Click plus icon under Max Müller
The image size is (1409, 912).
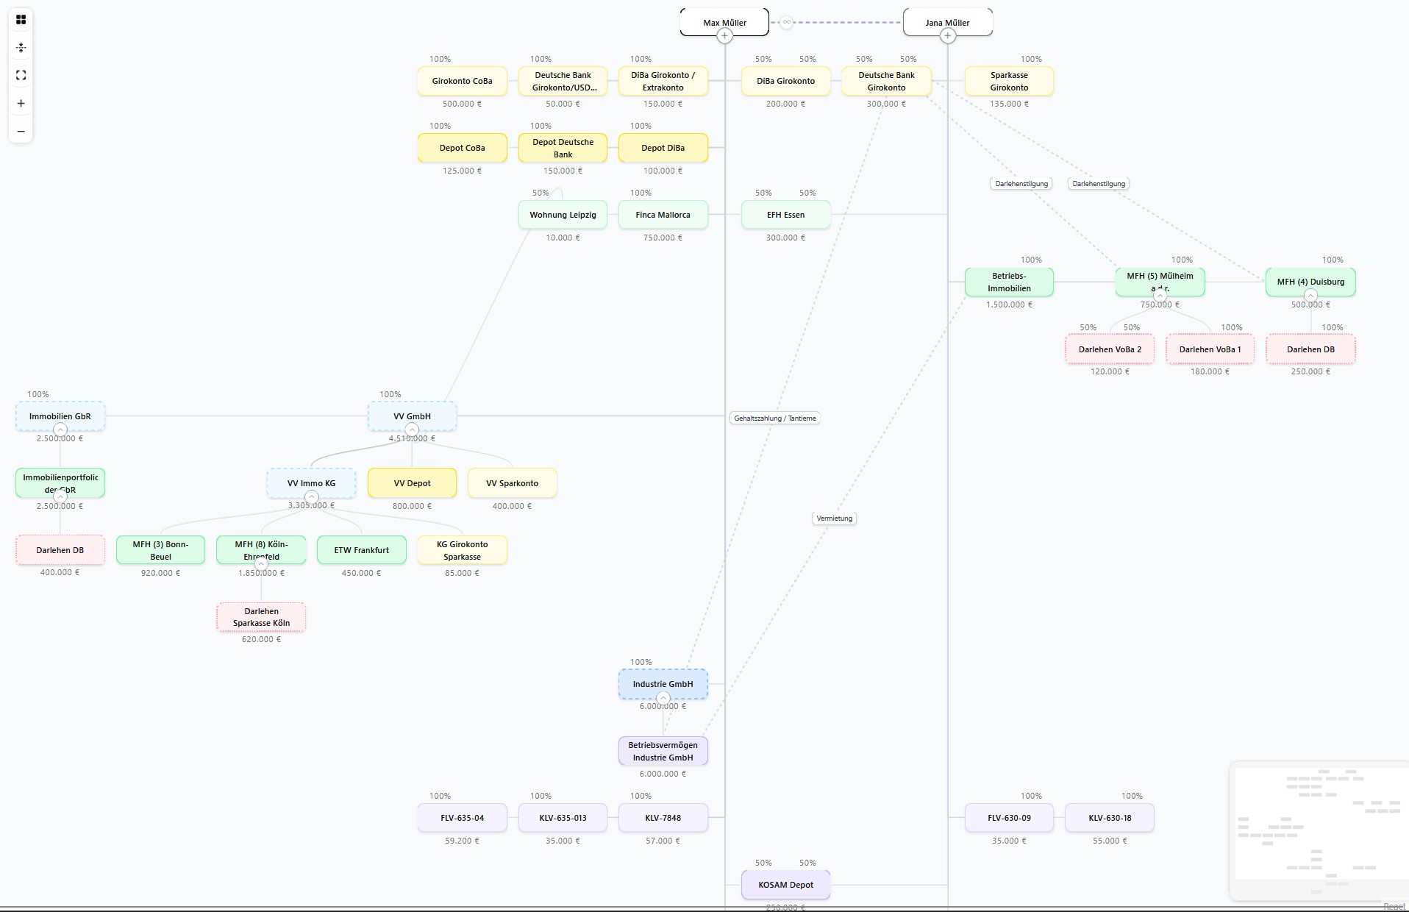click(724, 36)
